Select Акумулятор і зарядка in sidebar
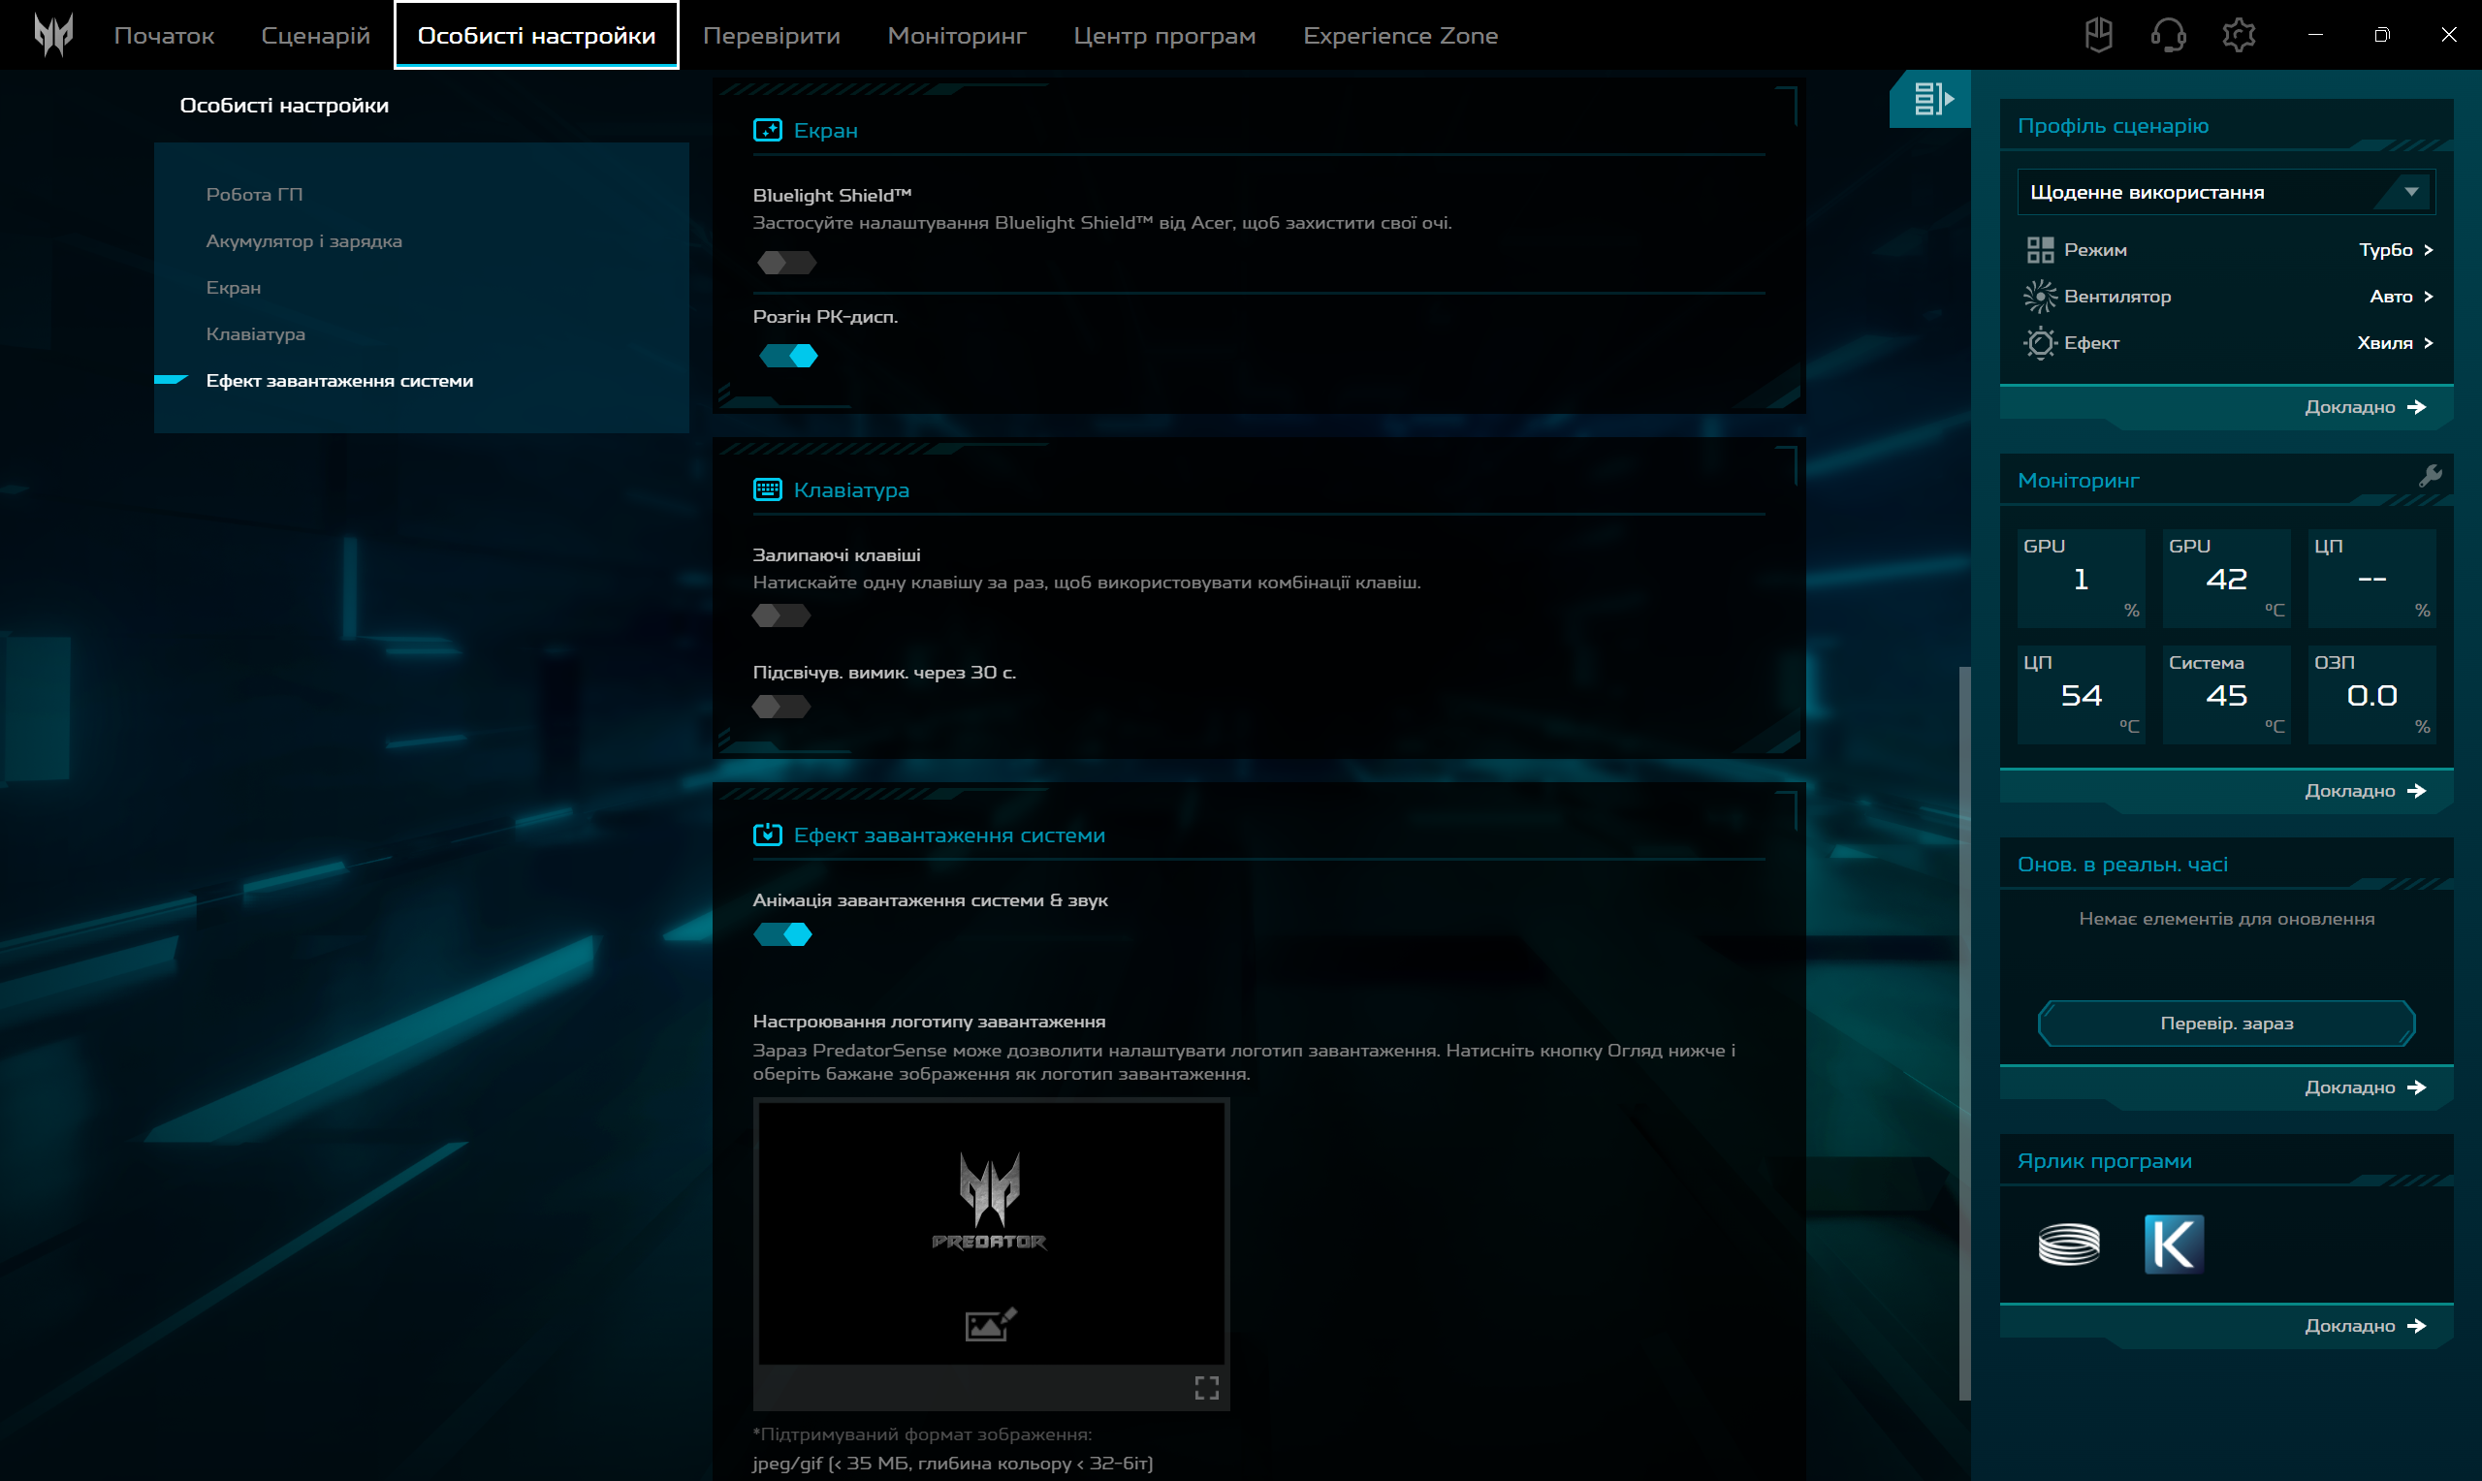 [303, 241]
